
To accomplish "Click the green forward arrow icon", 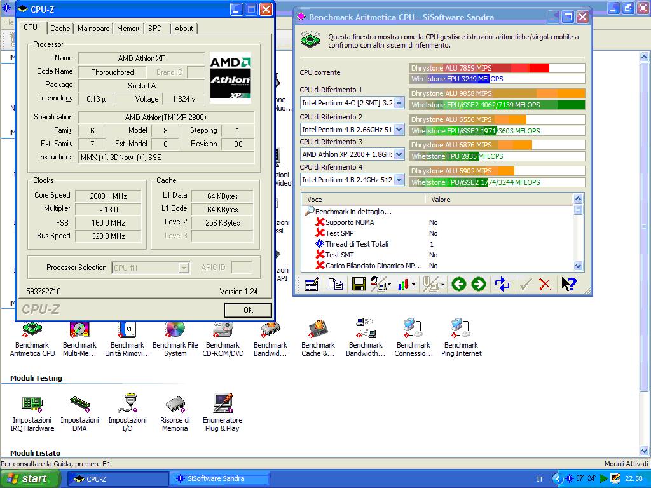I will pos(479,284).
